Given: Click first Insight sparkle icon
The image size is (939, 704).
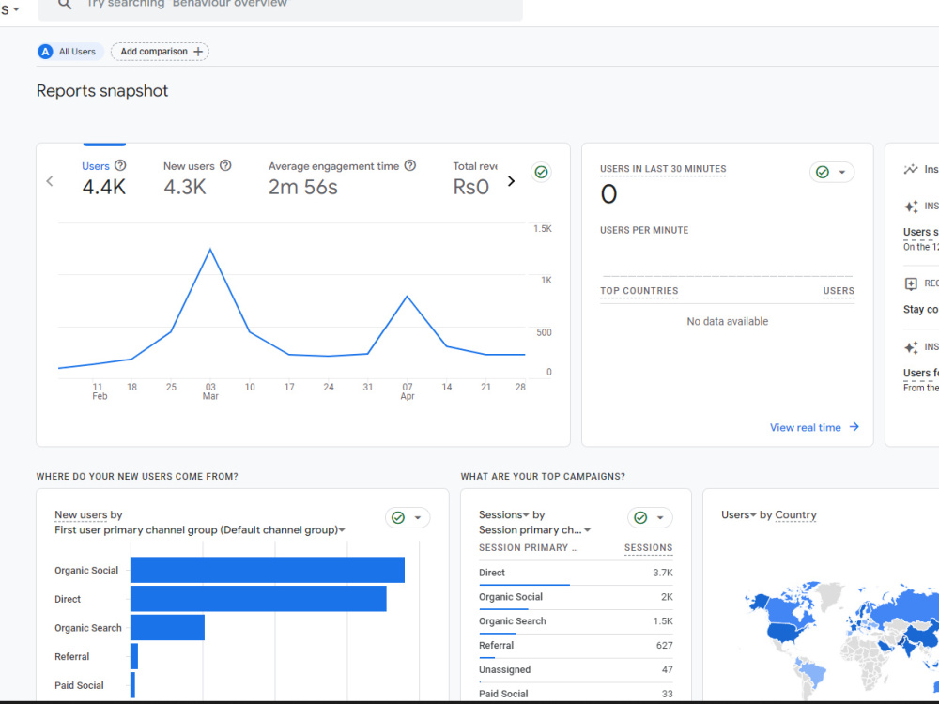Looking at the screenshot, I should (911, 207).
